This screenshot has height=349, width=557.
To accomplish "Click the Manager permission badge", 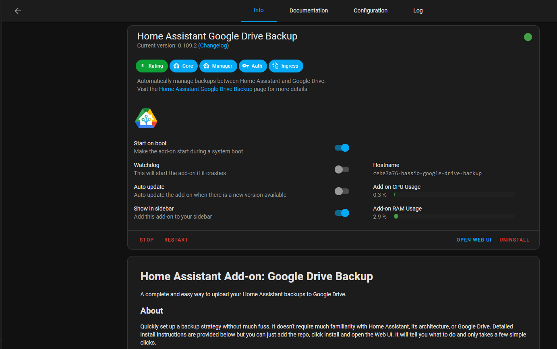I will tap(218, 66).
